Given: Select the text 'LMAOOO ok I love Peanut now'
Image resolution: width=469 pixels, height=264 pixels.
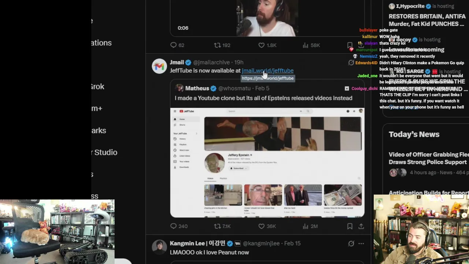Looking at the screenshot, I should click(x=209, y=252).
